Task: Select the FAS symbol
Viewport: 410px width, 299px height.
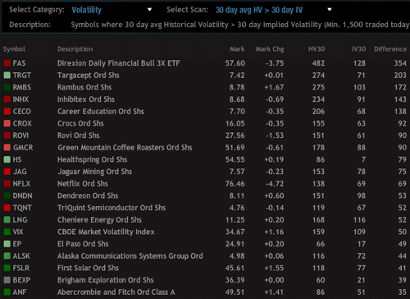Action: coord(19,63)
